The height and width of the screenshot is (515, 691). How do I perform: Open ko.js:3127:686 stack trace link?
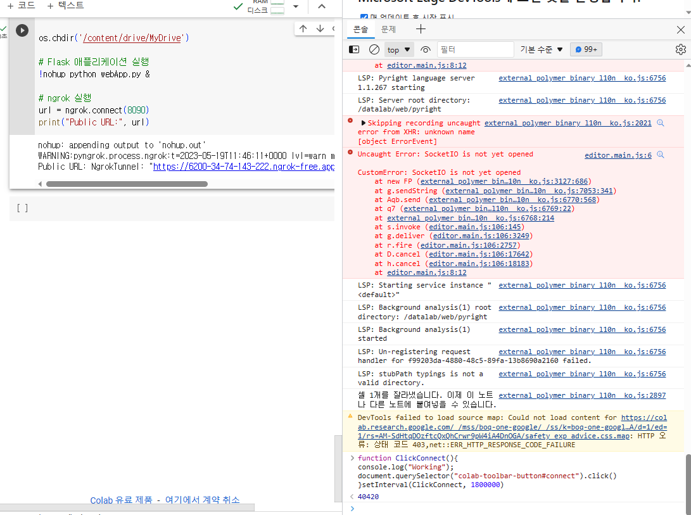(x=504, y=181)
